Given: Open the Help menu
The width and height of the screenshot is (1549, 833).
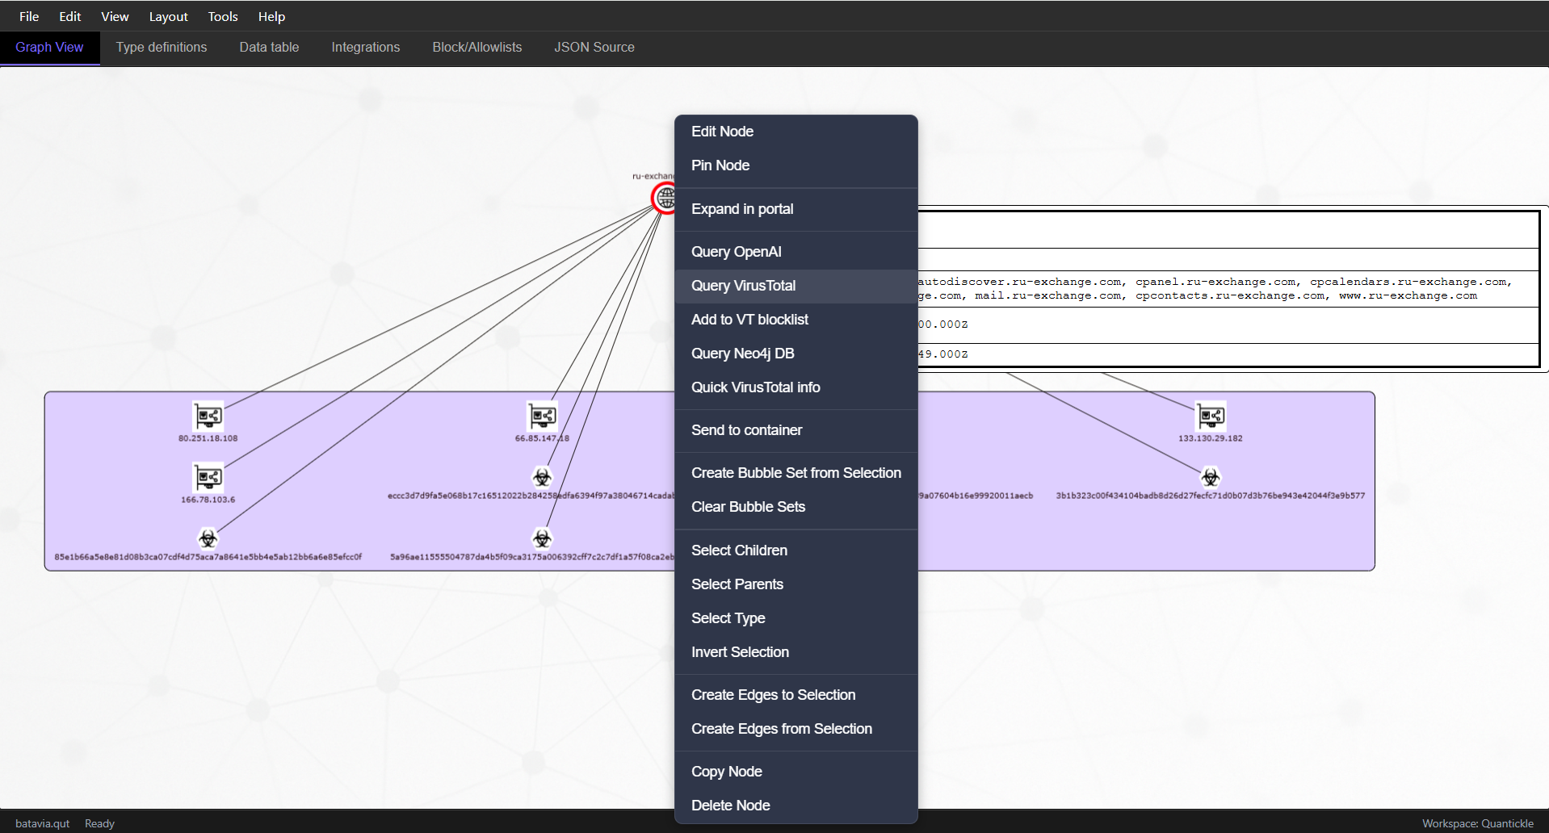Looking at the screenshot, I should pos(271,16).
